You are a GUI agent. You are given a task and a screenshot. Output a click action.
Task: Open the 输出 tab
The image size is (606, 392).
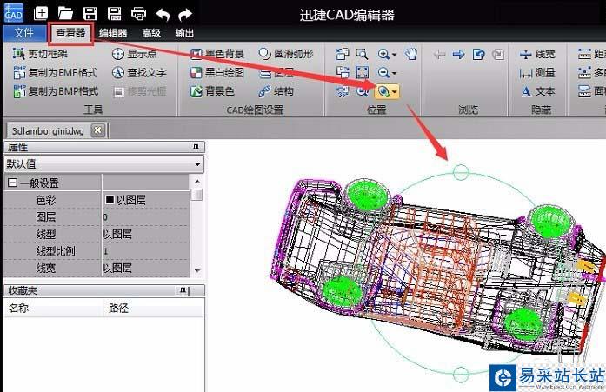pos(184,33)
